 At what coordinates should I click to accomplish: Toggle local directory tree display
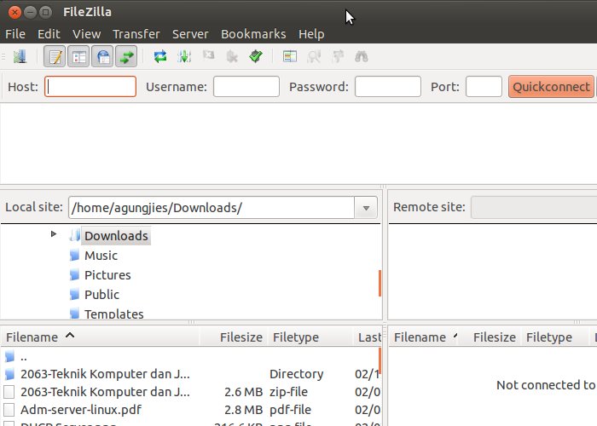click(78, 57)
